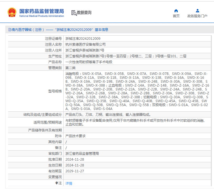Open the 详情 link
Screen dimensions: 214x189
pos(69,183)
